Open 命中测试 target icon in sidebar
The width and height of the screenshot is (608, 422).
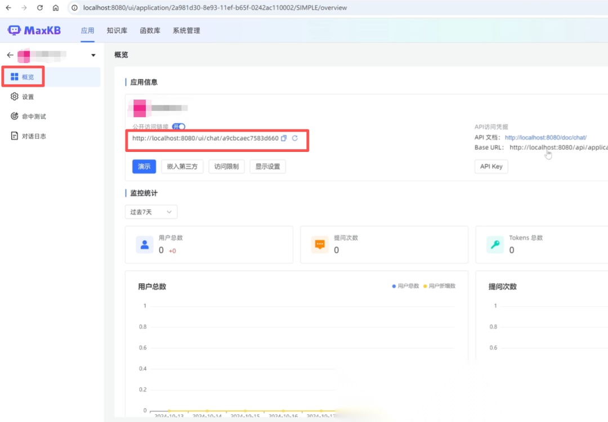[15, 116]
